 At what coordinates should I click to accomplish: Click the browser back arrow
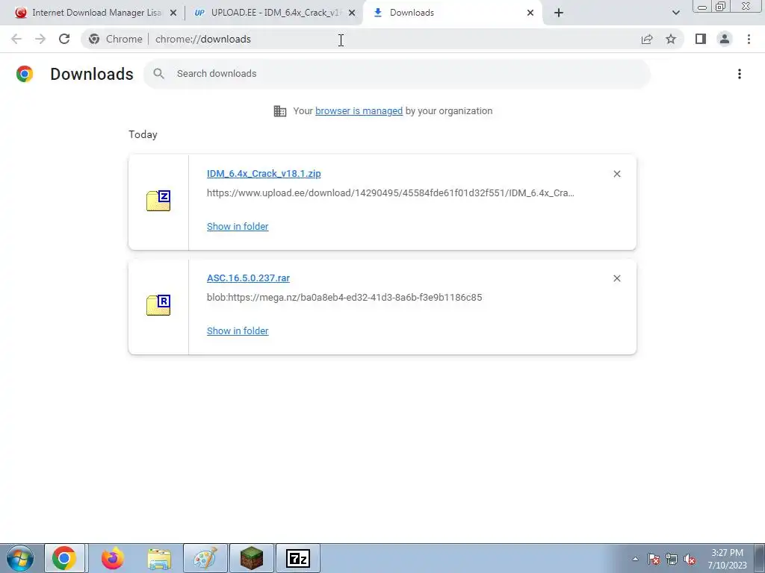coord(16,39)
